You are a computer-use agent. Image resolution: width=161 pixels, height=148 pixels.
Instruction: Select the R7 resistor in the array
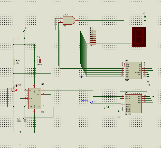(x=93, y=43)
